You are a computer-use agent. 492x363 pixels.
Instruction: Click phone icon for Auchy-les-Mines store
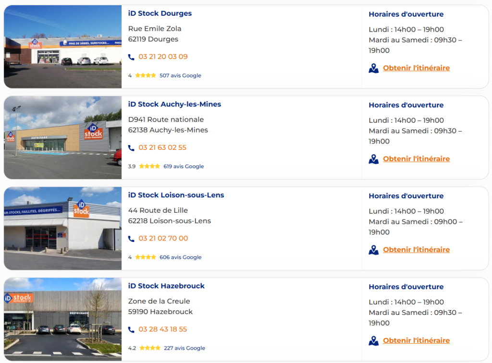(131, 148)
